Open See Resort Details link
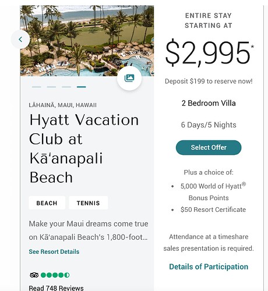 pos(54,251)
